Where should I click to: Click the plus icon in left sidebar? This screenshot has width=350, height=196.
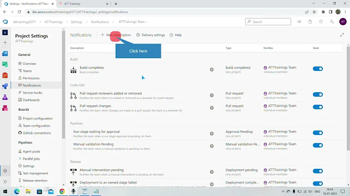(x=5, y=43)
